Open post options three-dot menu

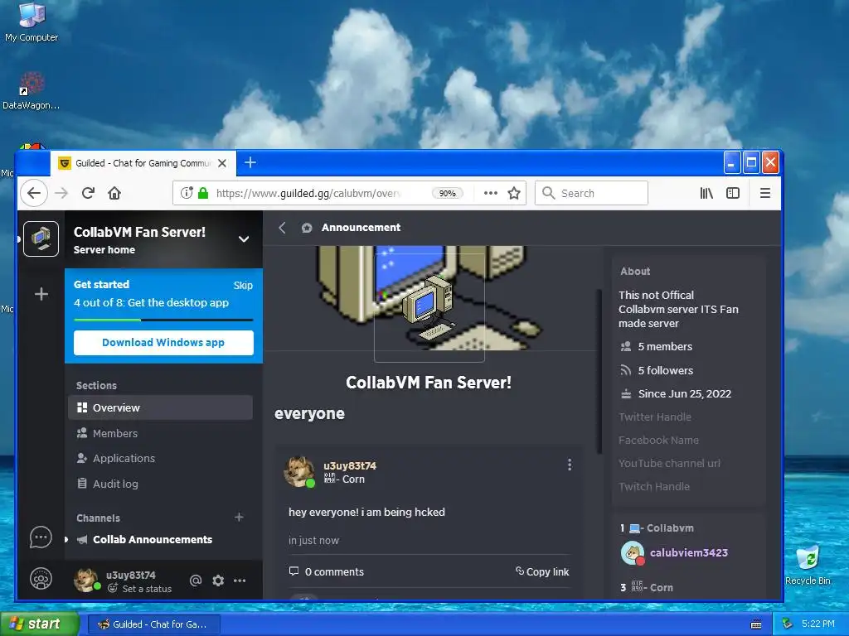point(569,465)
